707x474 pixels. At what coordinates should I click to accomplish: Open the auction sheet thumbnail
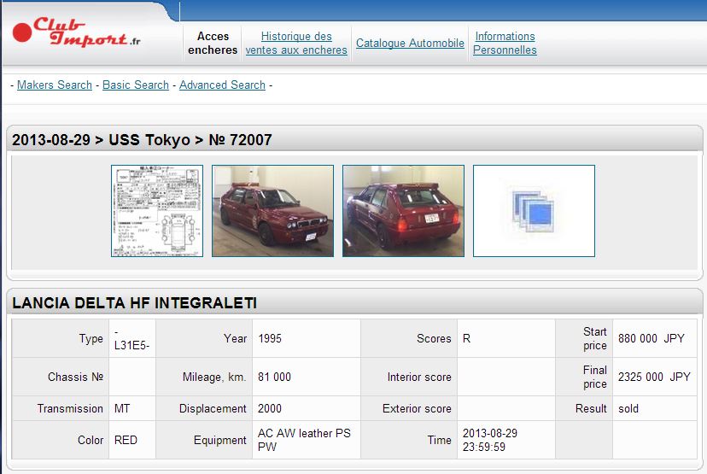(157, 211)
